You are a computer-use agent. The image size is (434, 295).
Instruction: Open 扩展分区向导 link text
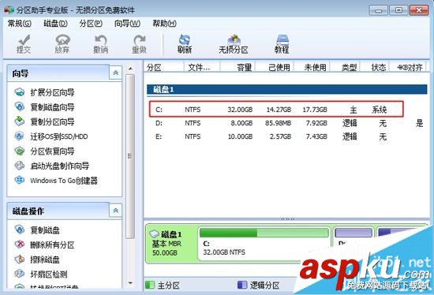tap(52, 92)
